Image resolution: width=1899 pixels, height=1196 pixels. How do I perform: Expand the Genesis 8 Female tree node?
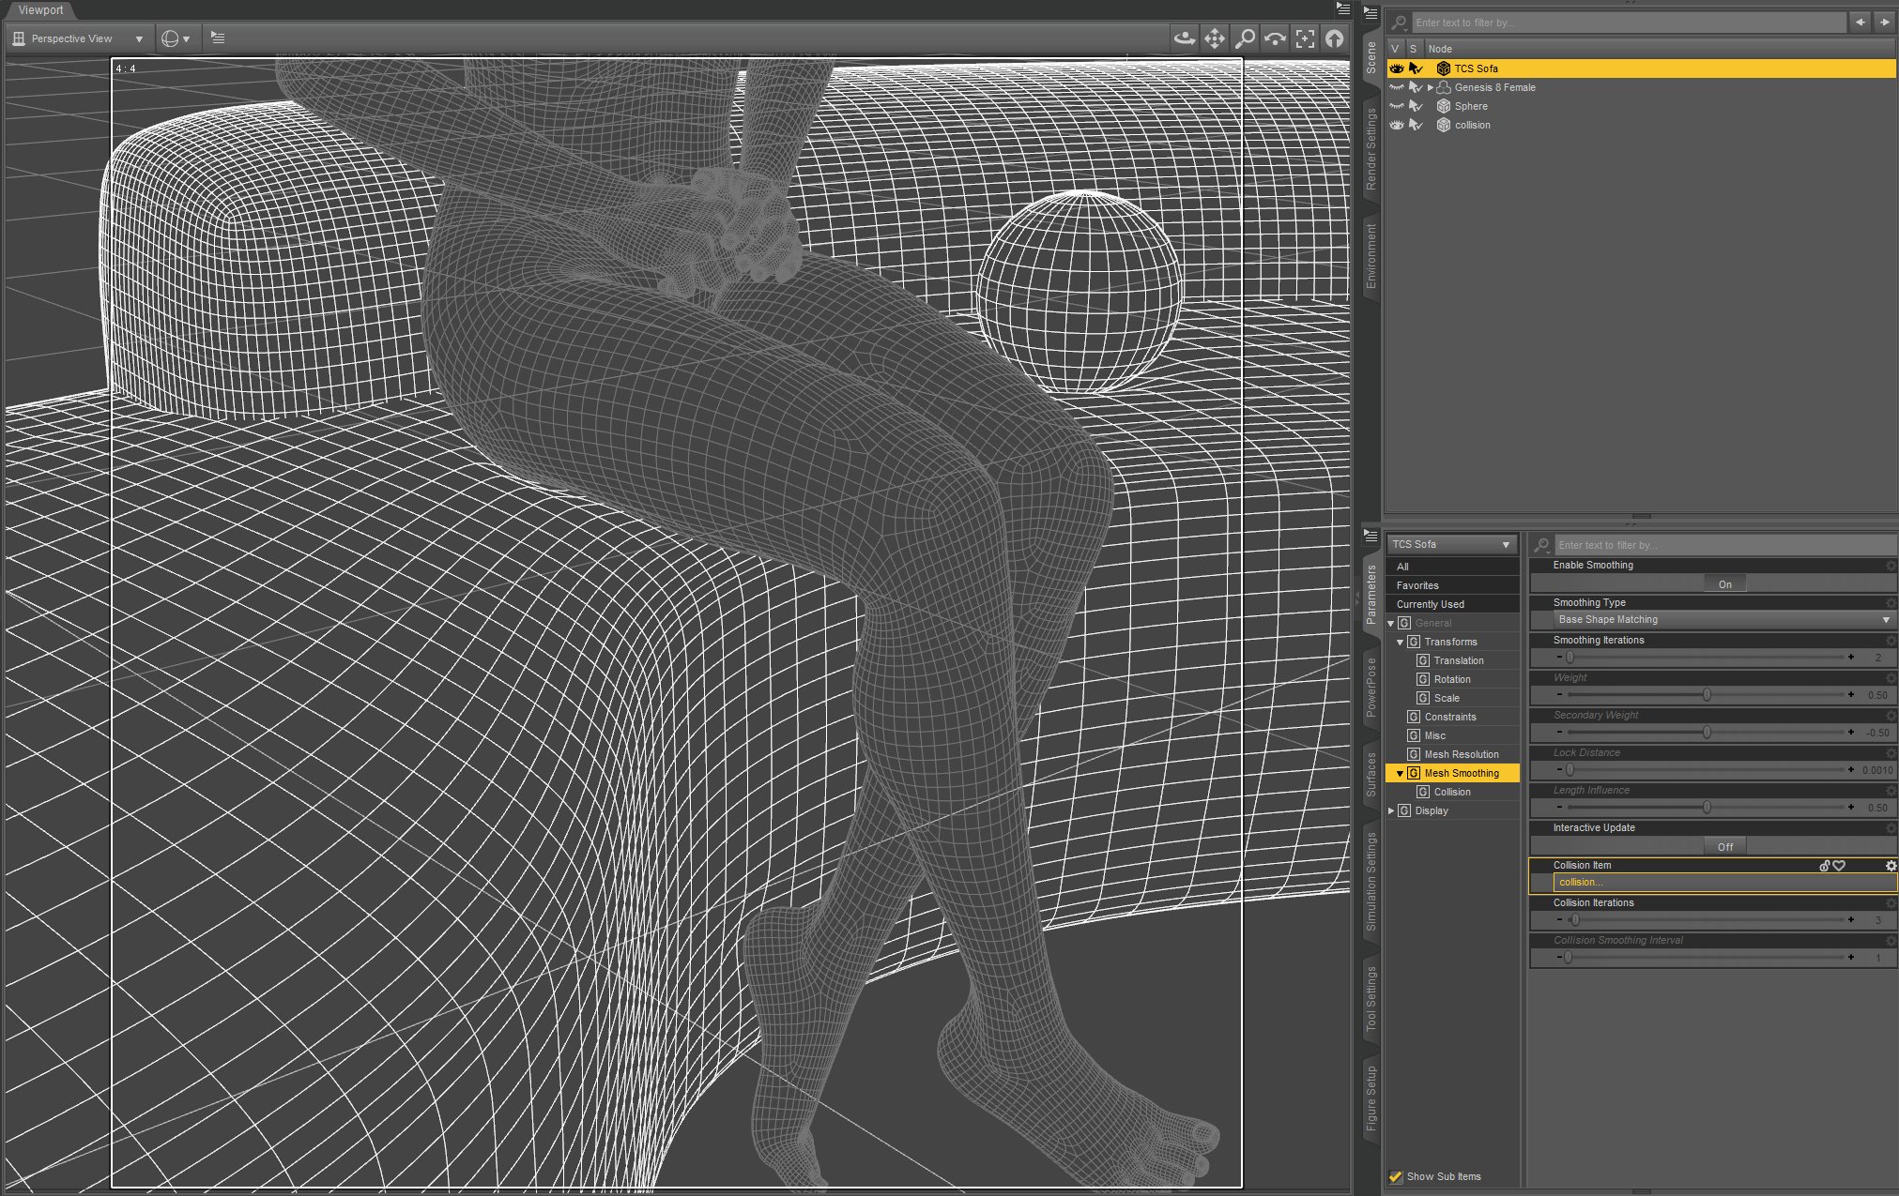point(1430,87)
